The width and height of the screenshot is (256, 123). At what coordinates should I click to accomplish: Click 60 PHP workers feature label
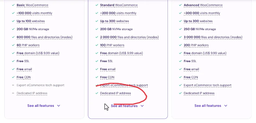coord(28,45)
